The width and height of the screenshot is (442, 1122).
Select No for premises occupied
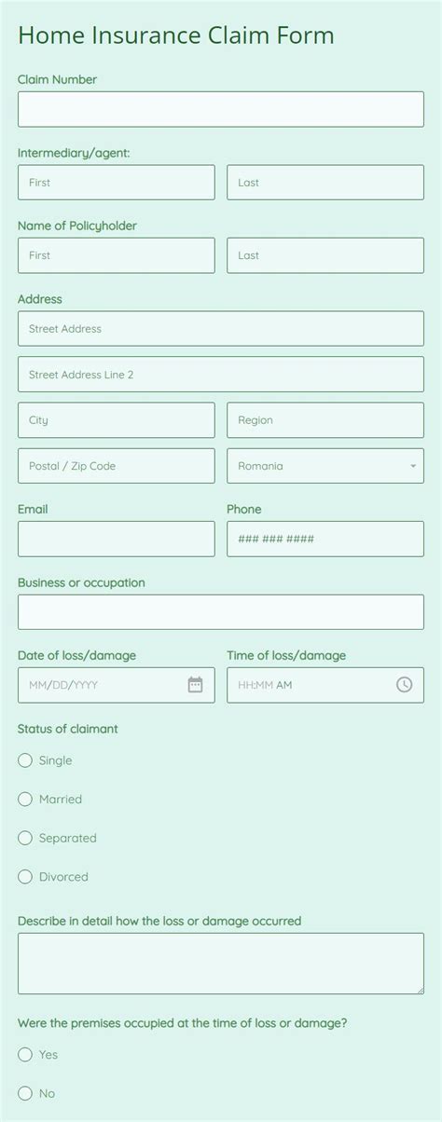(x=25, y=1093)
